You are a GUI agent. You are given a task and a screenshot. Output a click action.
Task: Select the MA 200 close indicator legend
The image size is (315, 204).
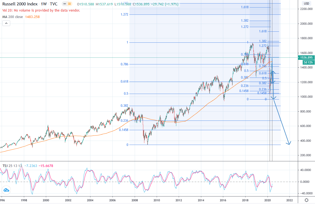click(x=12, y=17)
